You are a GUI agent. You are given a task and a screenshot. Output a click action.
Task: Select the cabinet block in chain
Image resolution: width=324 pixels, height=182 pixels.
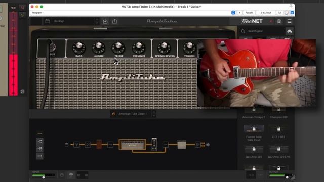182,144
